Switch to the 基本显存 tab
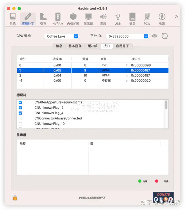Screen dimensions: 185x210 click(75, 46)
